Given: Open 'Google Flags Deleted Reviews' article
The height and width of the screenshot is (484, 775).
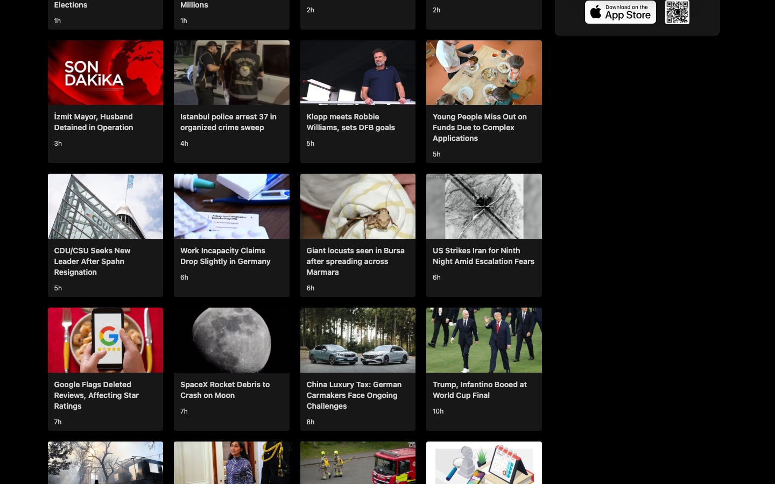Looking at the screenshot, I should [x=96, y=395].
